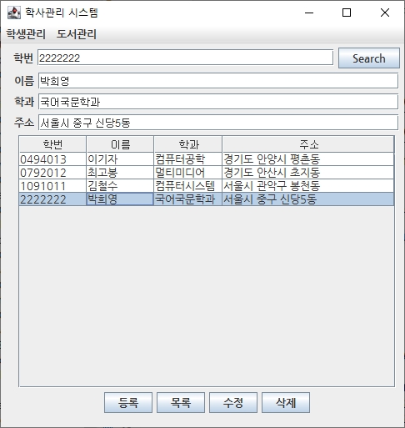Screen dimensions: 405x428
Task: Select the 학번 cell 1091011
Action: [52, 186]
